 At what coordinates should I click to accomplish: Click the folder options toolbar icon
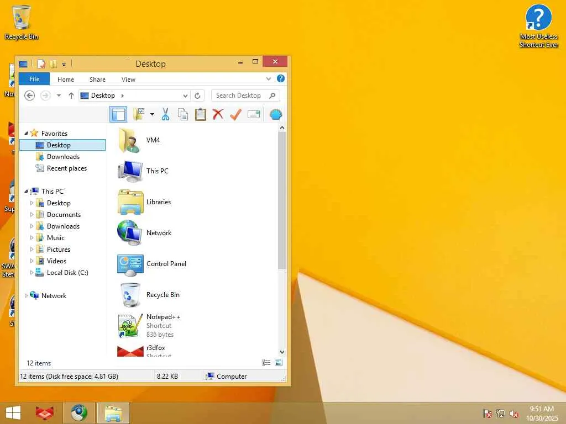click(139, 115)
